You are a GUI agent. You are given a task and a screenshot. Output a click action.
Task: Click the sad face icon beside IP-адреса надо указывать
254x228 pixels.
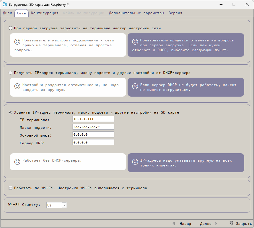135,162
